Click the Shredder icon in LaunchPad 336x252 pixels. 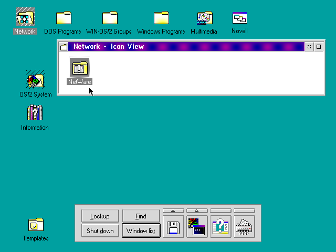(244, 227)
